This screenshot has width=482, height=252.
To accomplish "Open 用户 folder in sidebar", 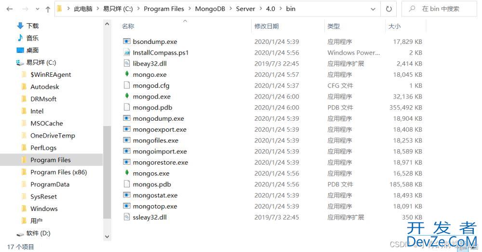I will point(36,221).
